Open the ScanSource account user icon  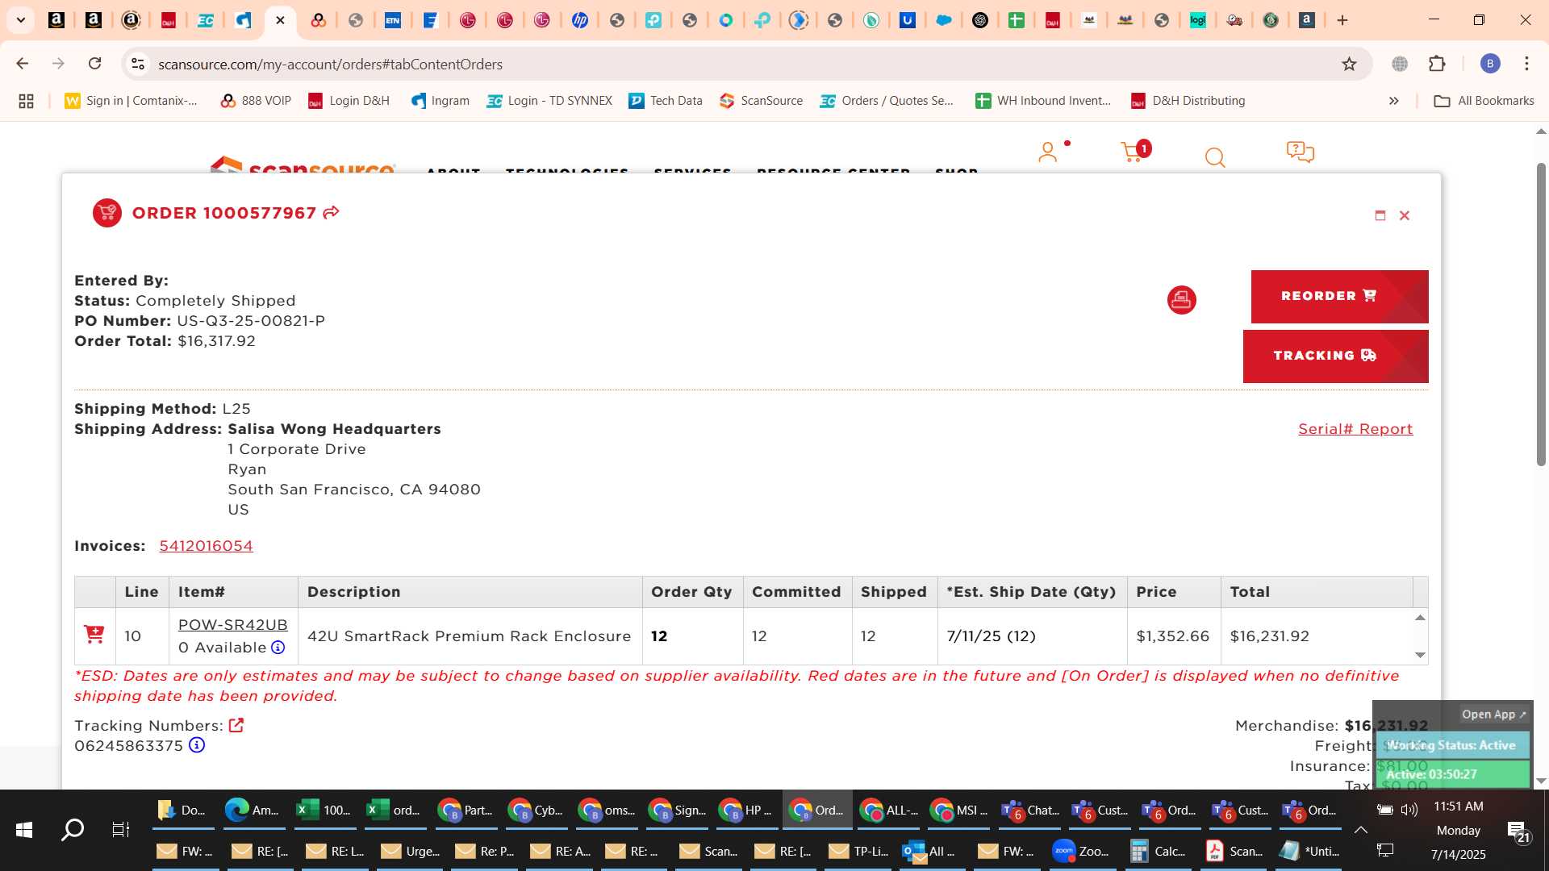1047,152
